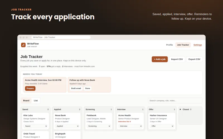The width and height of the screenshot is (223, 139).
Task: Open the Acme Health status dropdown
Action: pyautogui.click(x=130, y=126)
